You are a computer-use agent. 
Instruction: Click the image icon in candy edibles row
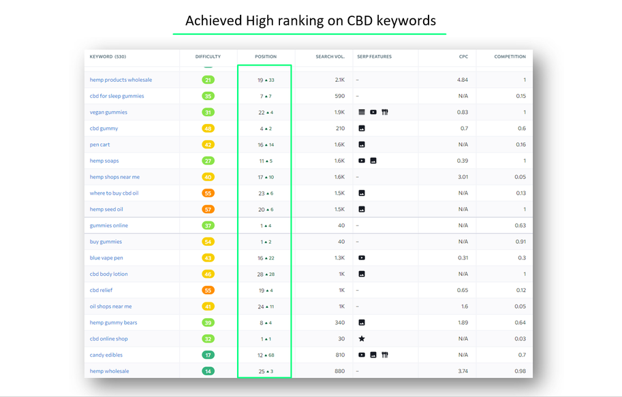pos(373,355)
